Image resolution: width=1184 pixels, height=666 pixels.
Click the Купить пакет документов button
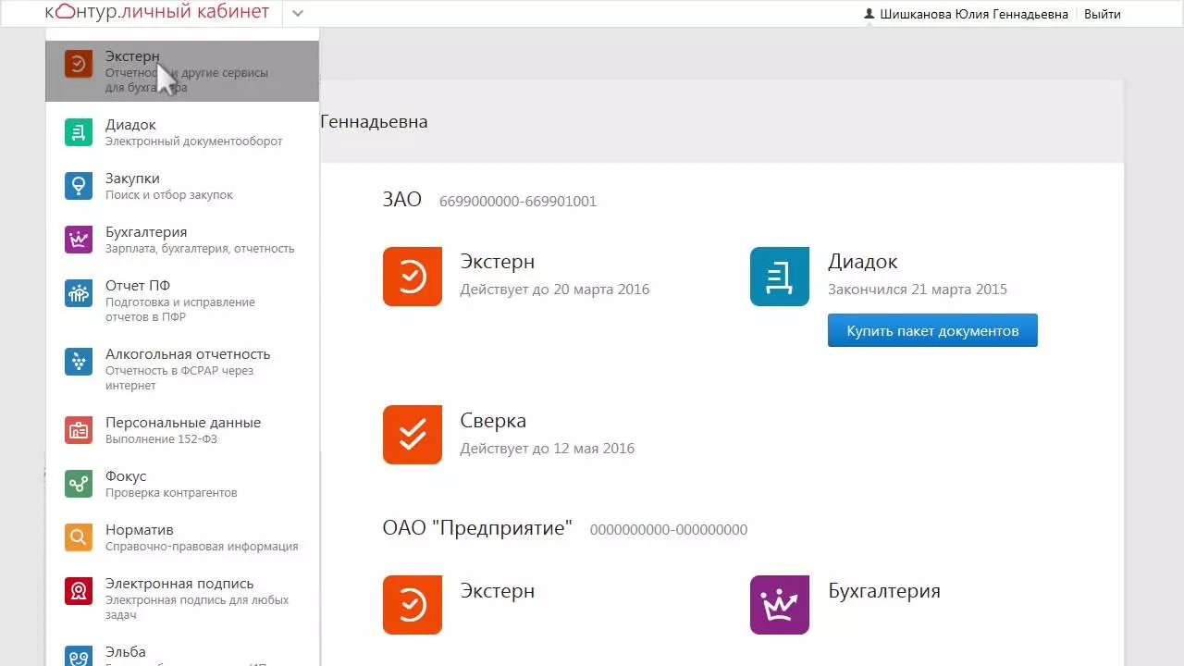pos(932,330)
